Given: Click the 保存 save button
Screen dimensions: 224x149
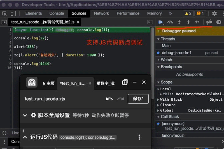Looking at the screenshot, I should pos(138,99).
